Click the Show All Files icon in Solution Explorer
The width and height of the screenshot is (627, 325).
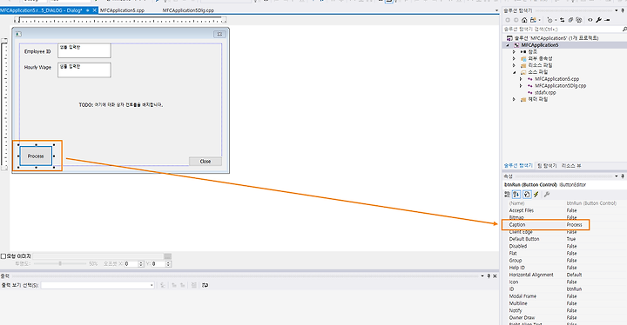[x=578, y=20]
